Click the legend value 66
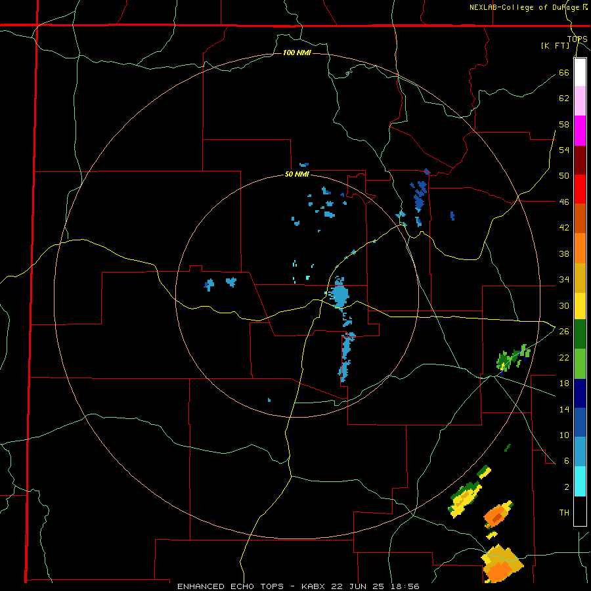The height and width of the screenshot is (591, 591). 564,72
